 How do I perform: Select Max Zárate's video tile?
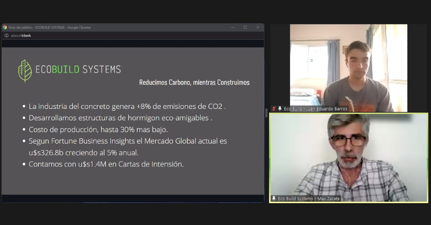[349, 158]
